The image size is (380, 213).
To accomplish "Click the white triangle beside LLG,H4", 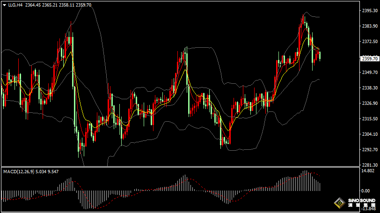I will click(4, 5).
